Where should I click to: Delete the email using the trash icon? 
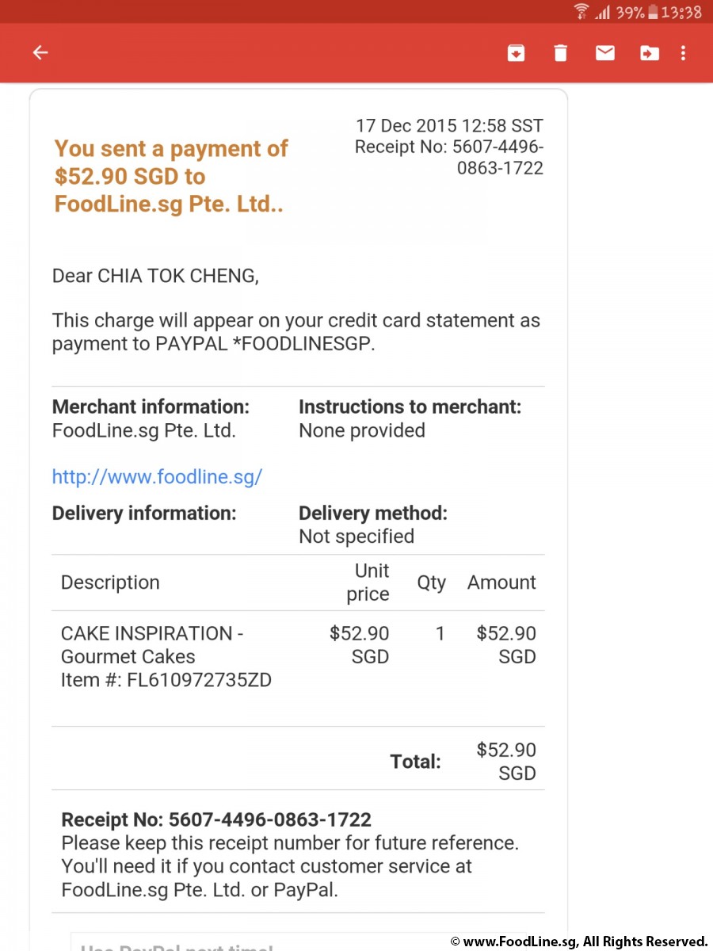tap(560, 53)
